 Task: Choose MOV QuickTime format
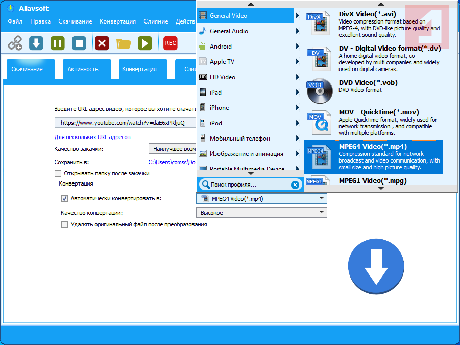tap(374, 123)
